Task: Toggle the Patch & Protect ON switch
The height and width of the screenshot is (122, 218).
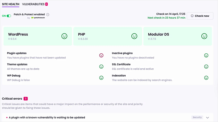Action: click(9, 16)
